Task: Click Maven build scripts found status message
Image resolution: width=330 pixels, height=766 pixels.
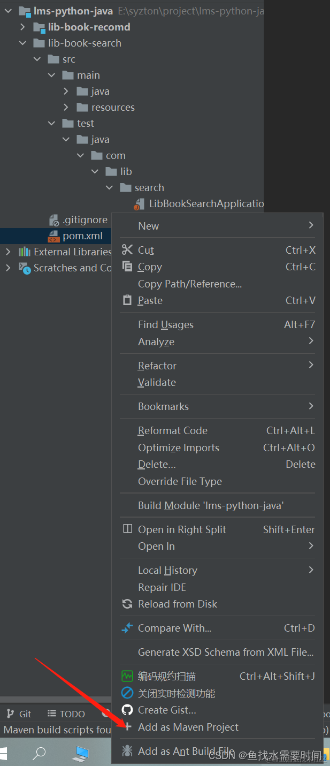Action: point(57,730)
